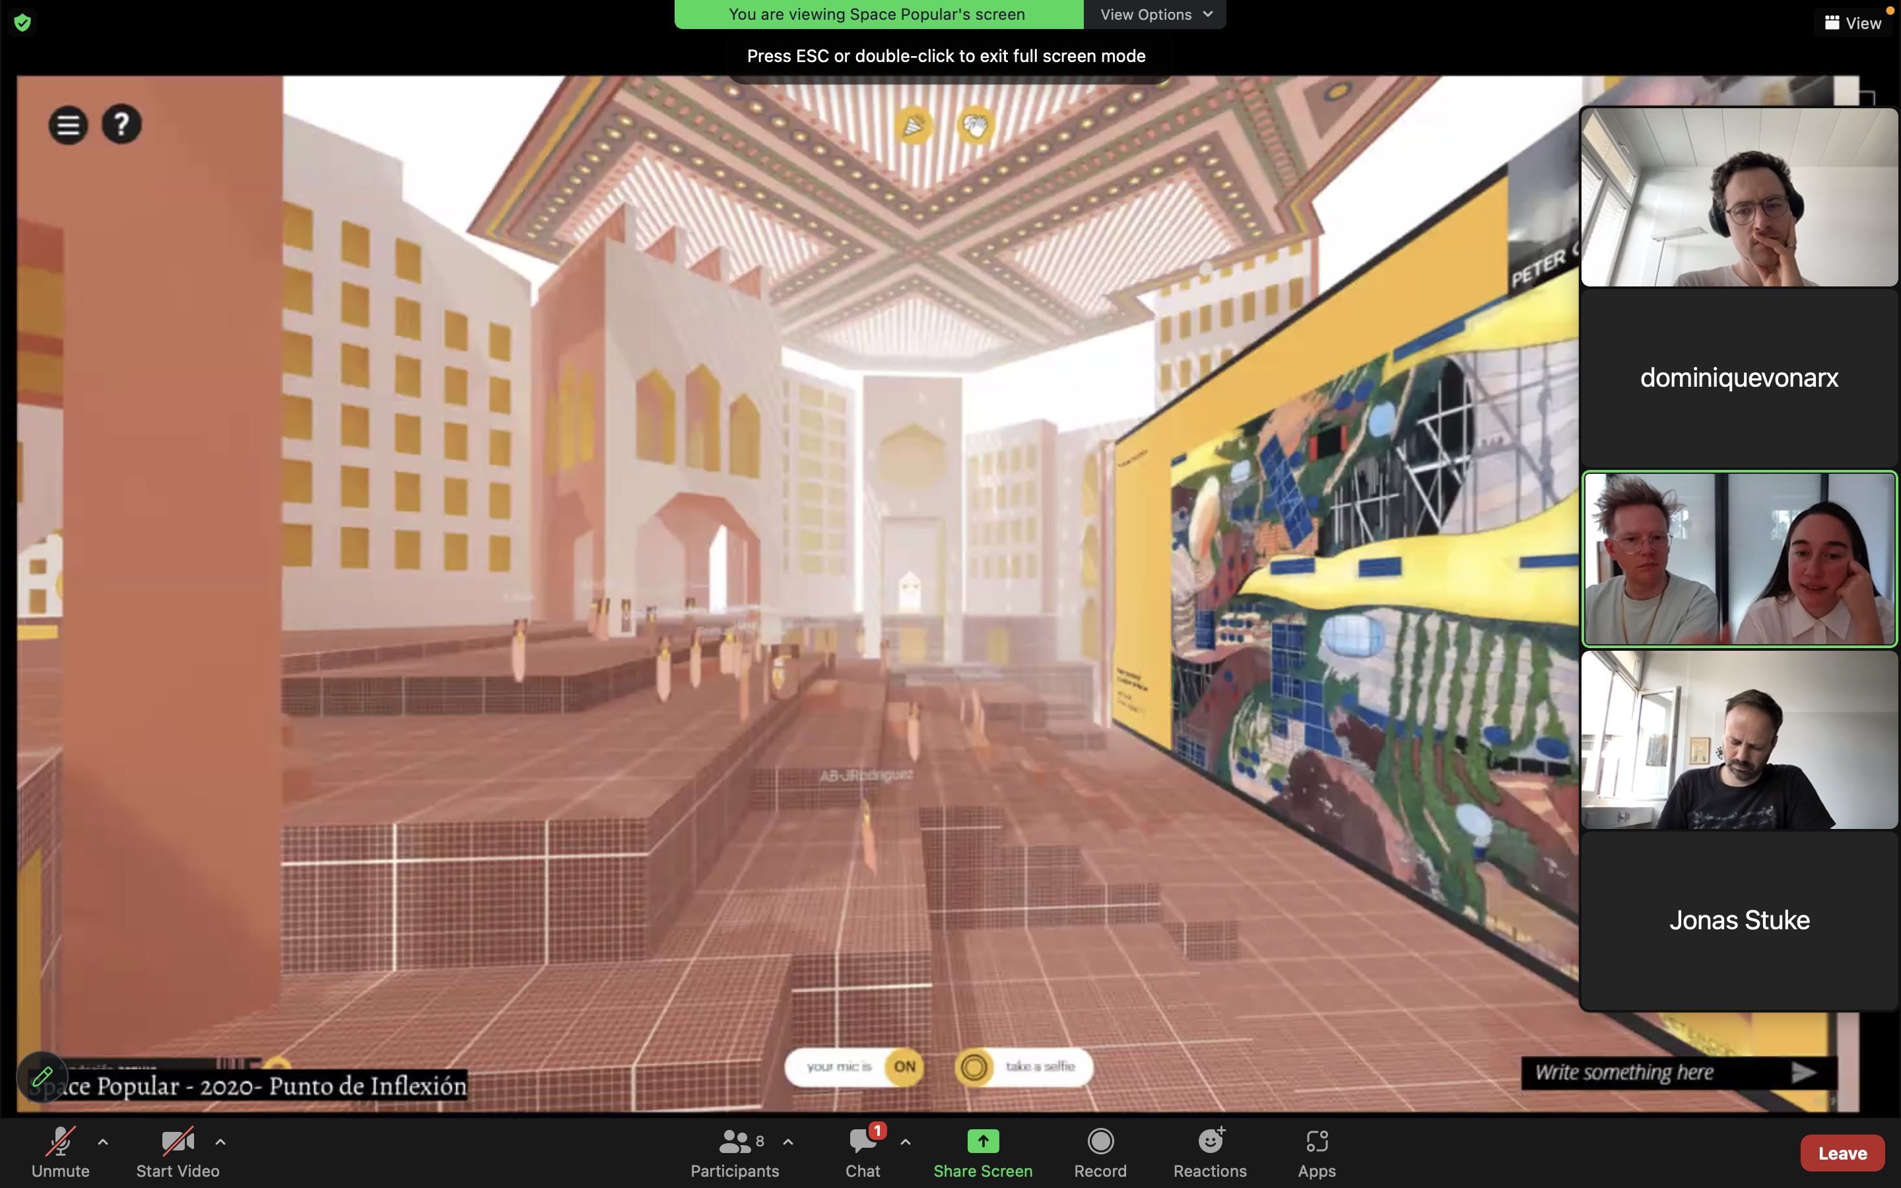Viewport: 1901px width, 1188px height.
Task: Click the Share Screen icon
Action: [x=983, y=1141]
